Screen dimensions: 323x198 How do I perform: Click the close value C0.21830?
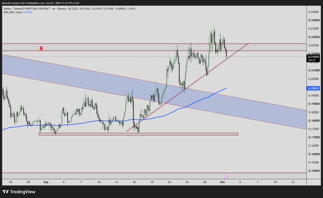(108, 9)
